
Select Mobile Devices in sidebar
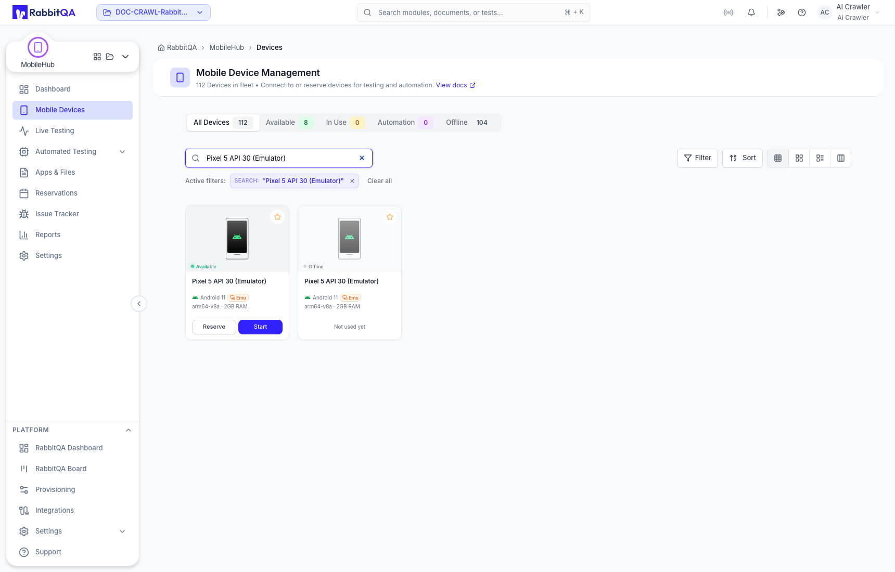point(72,110)
